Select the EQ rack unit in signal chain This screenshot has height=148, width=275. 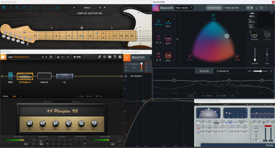pyautogui.click(x=65, y=76)
